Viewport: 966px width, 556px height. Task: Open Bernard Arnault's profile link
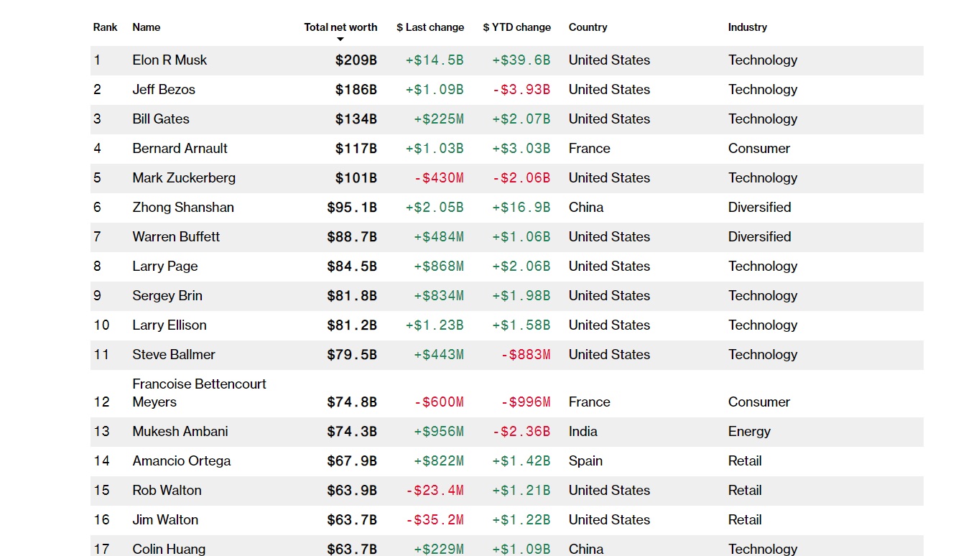click(180, 149)
